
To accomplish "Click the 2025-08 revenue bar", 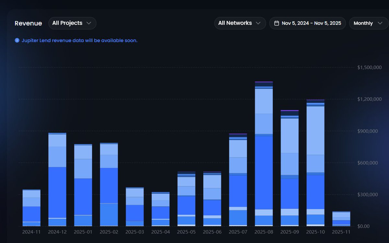I will (264, 154).
